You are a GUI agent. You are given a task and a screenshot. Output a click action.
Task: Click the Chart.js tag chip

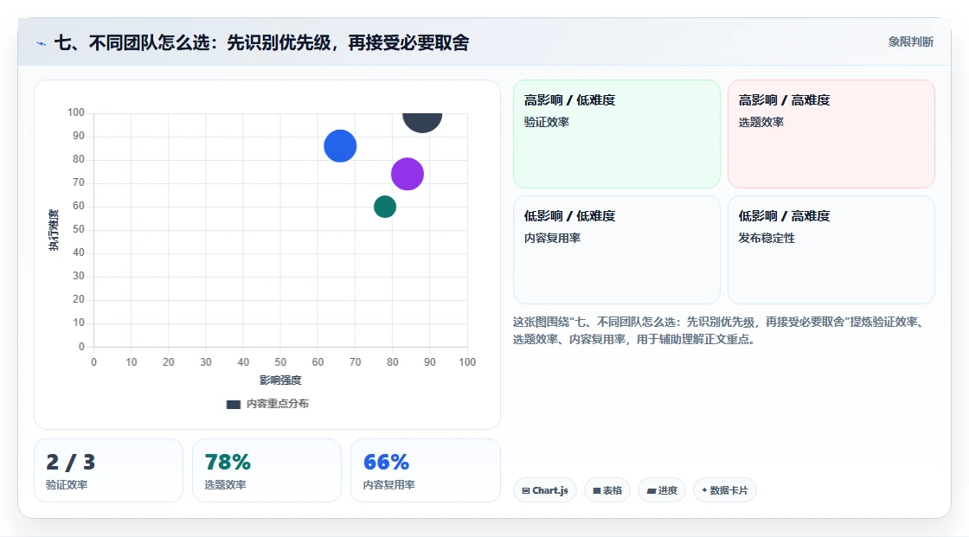click(544, 490)
